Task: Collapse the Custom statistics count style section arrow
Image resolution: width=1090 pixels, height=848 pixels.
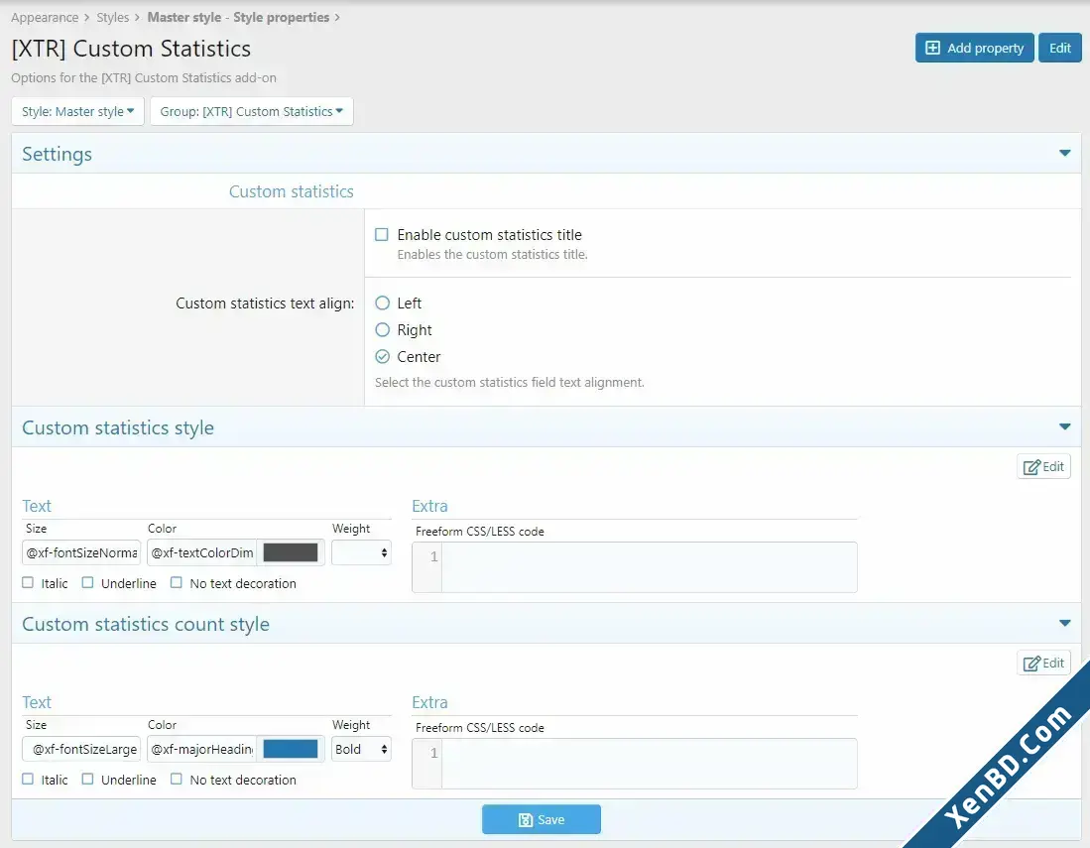Action: tap(1064, 623)
